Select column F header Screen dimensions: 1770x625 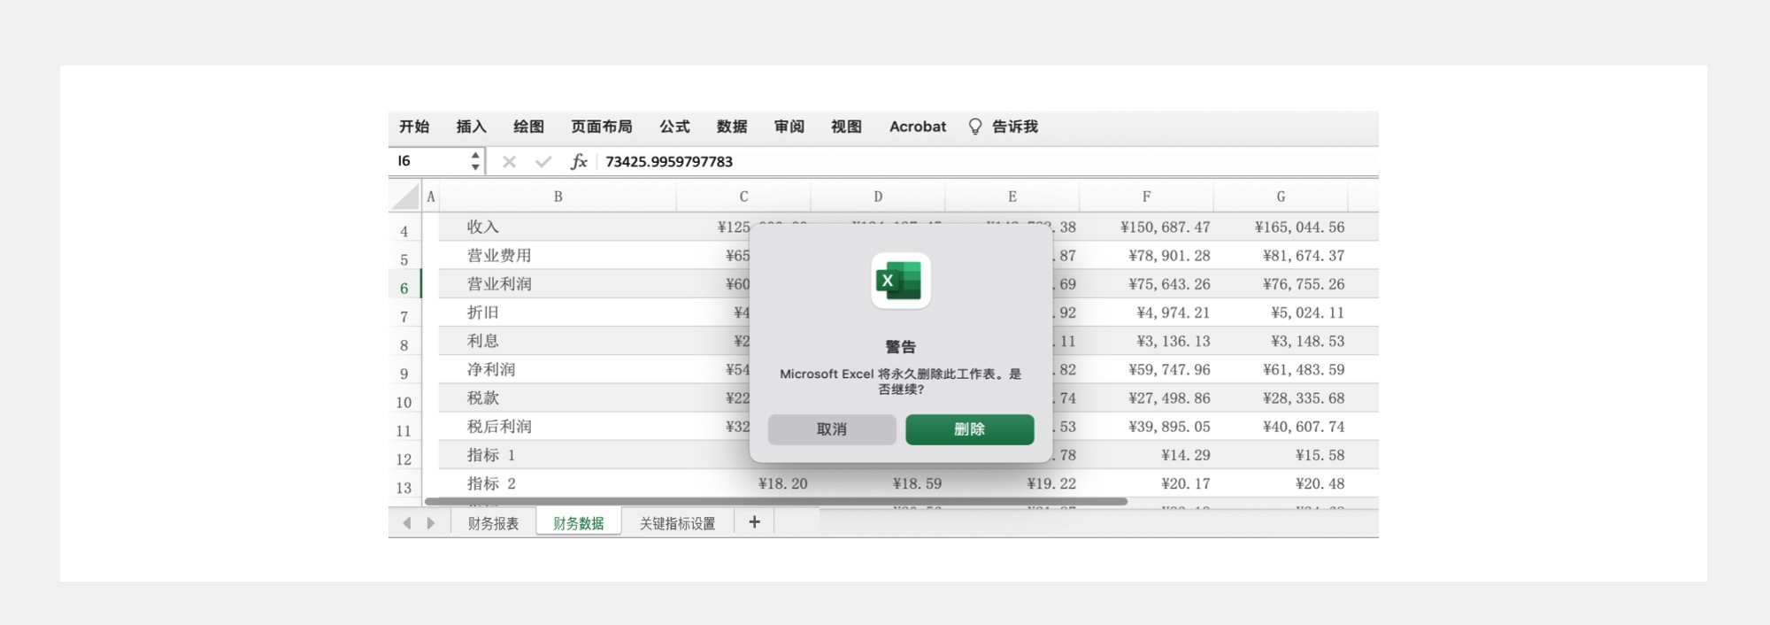(1146, 197)
